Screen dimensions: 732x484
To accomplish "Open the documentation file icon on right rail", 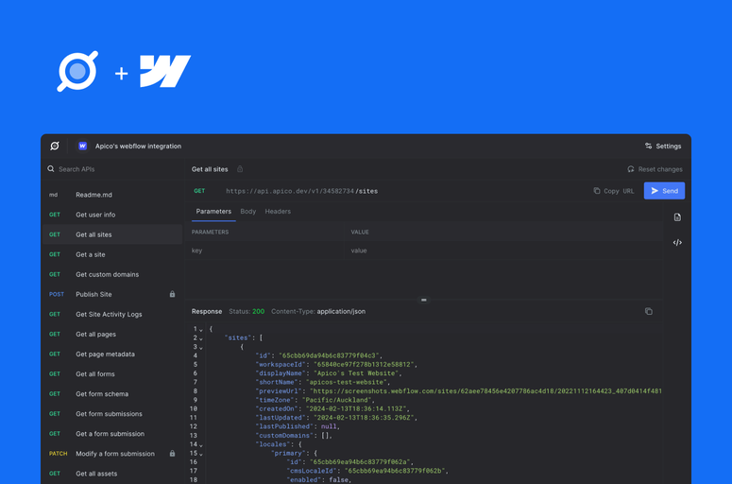I will pyautogui.click(x=677, y=217).
